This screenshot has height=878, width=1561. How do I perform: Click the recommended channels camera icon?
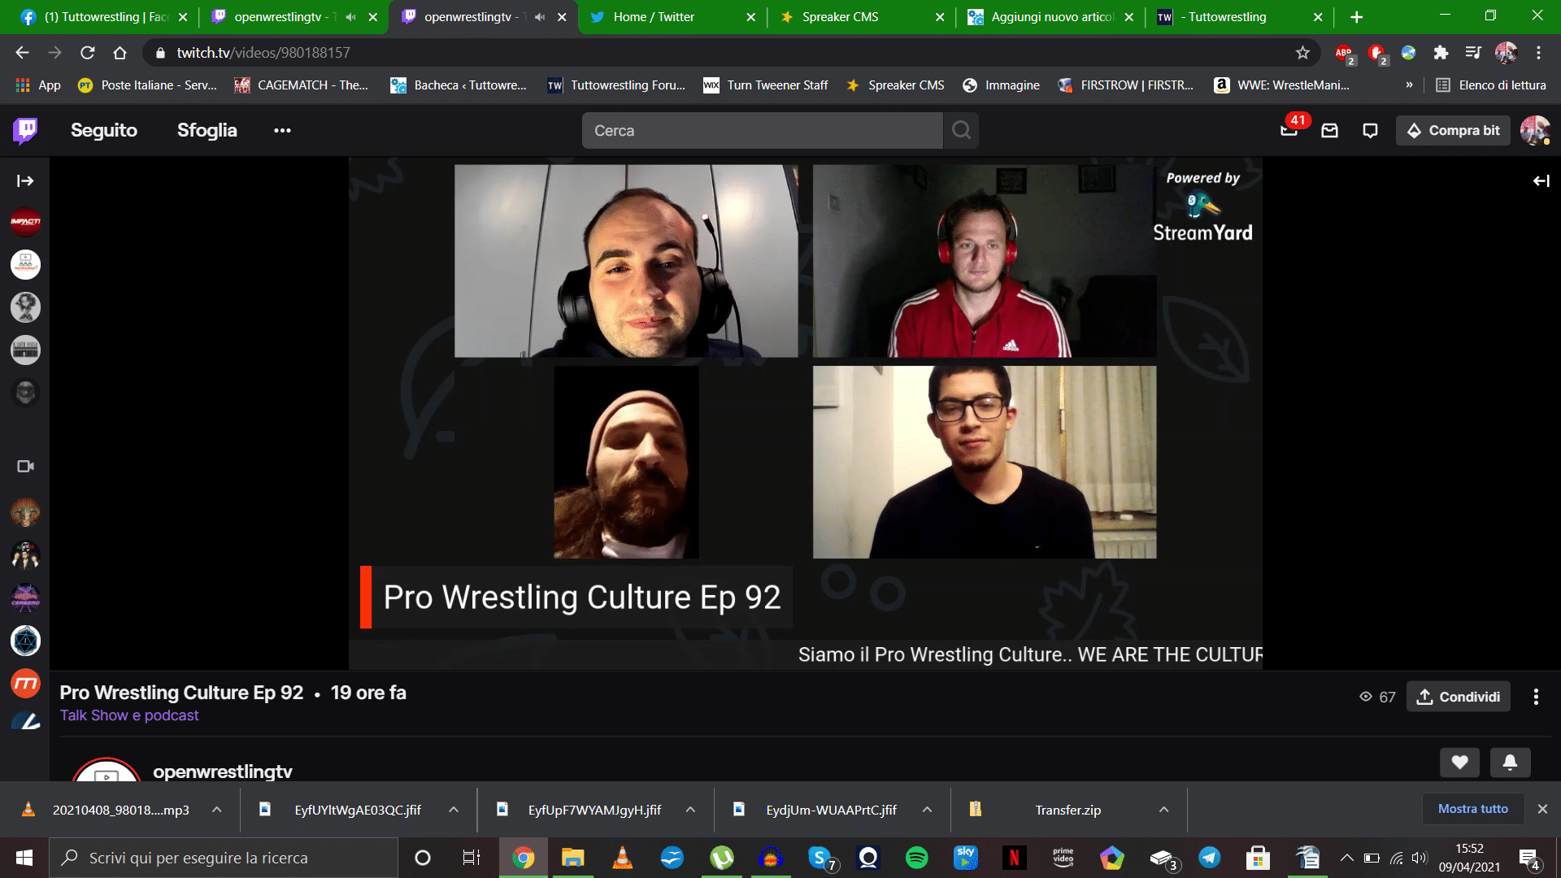point(25,466)
